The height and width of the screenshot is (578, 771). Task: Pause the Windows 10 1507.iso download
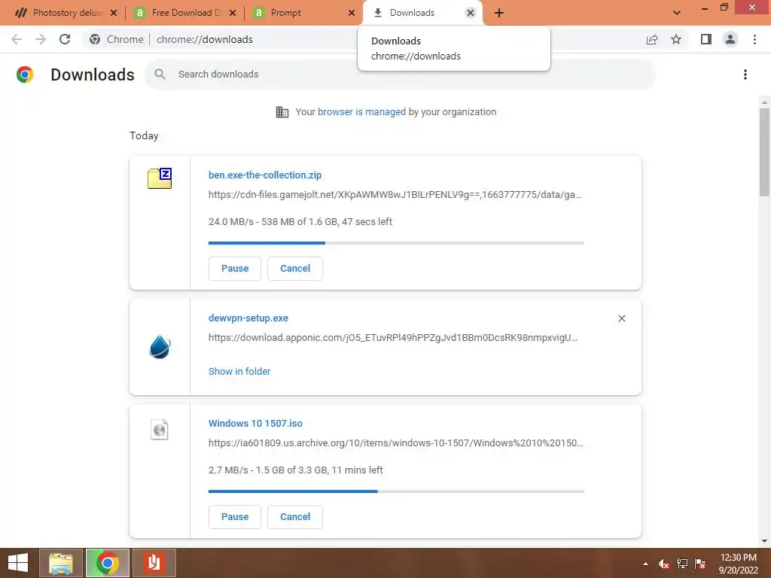[x=235, y=516]
